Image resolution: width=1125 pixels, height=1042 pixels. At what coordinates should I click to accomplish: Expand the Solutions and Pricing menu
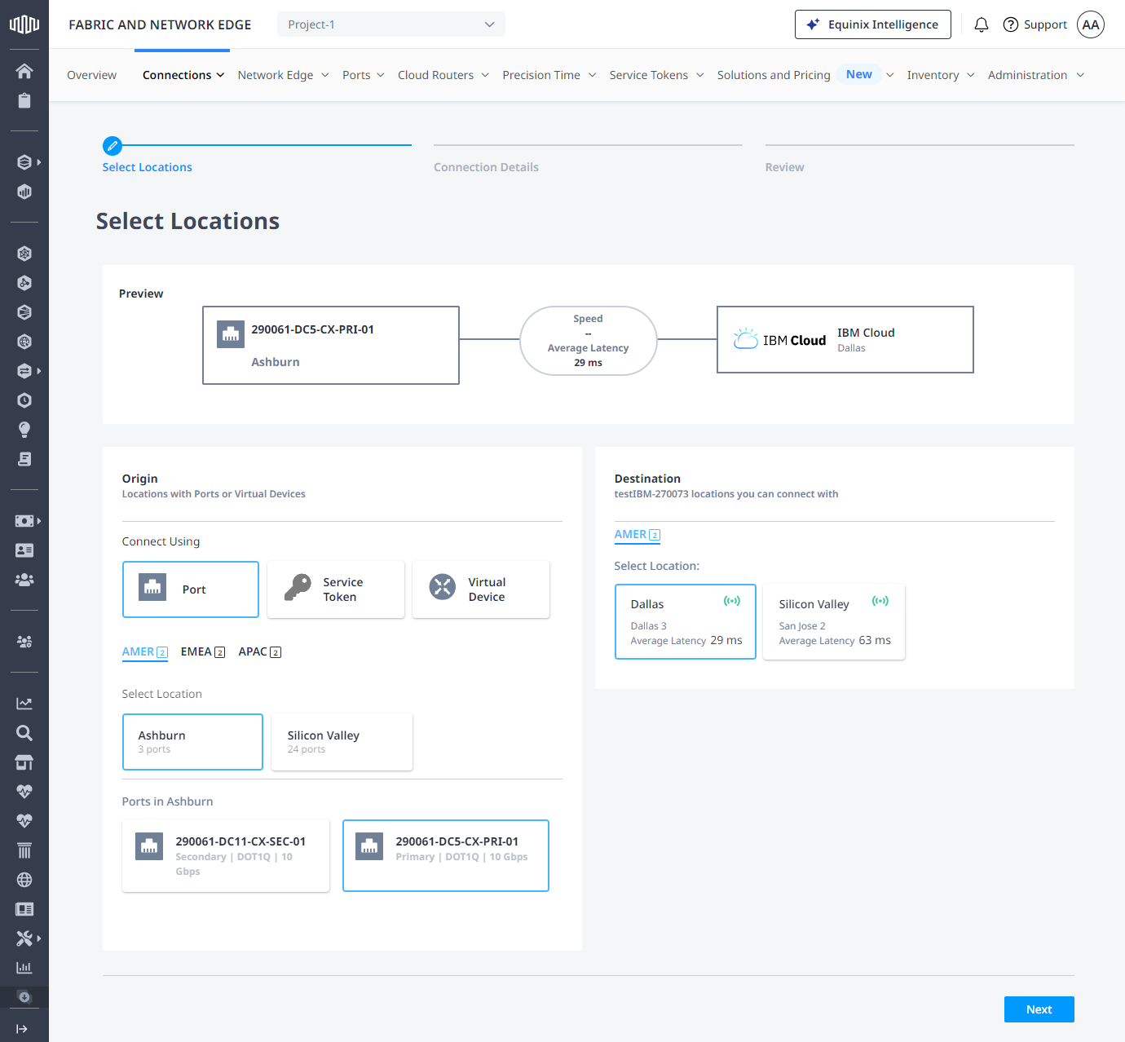pyautogui.click(x=805, y=75)
